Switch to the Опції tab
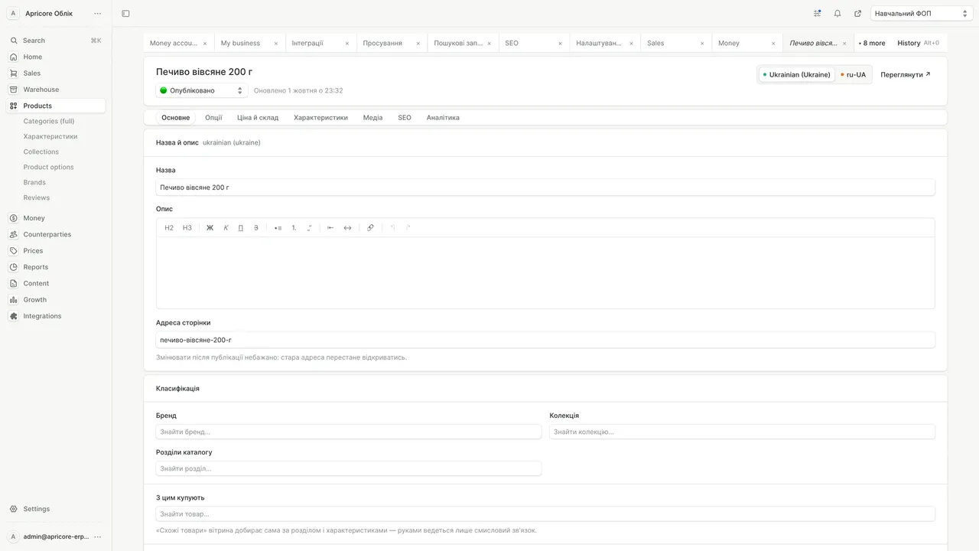Screen dimensions: 979x551 [213, 118]
